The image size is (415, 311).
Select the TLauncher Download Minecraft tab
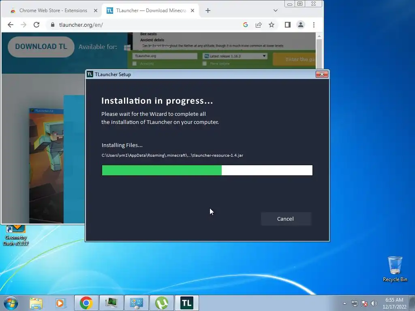151,11
